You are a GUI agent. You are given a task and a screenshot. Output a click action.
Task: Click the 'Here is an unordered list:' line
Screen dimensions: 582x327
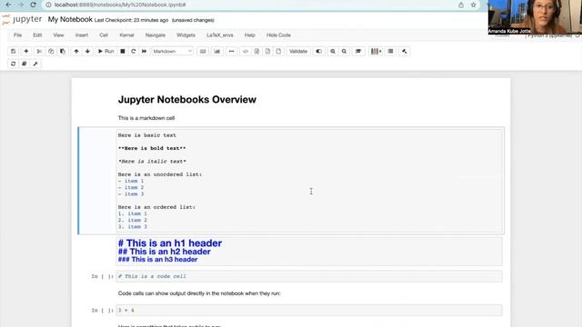tap(160, 174)
